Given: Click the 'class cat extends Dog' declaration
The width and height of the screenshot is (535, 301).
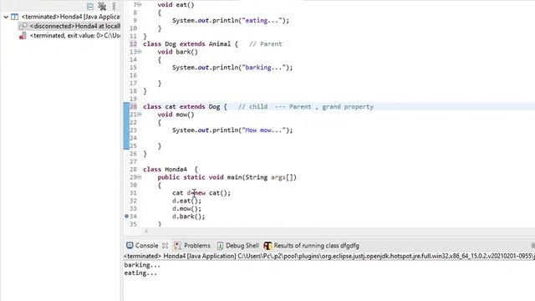Looking at the screenshot, I should [185, 107].
